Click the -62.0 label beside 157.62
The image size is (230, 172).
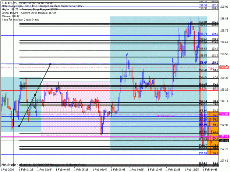coord(215,162)
